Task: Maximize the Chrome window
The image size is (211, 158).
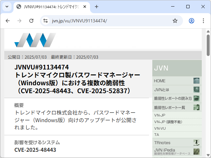Action: coord(188,7)
